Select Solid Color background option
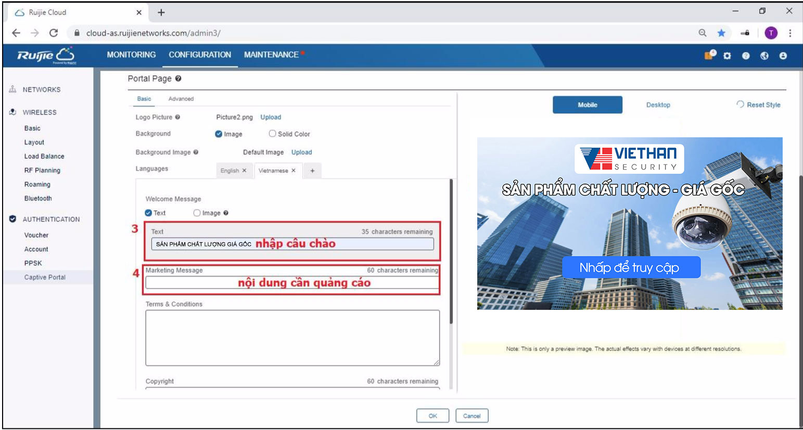Viewport: 803px width, 430px height. click(x=272, y=134)
